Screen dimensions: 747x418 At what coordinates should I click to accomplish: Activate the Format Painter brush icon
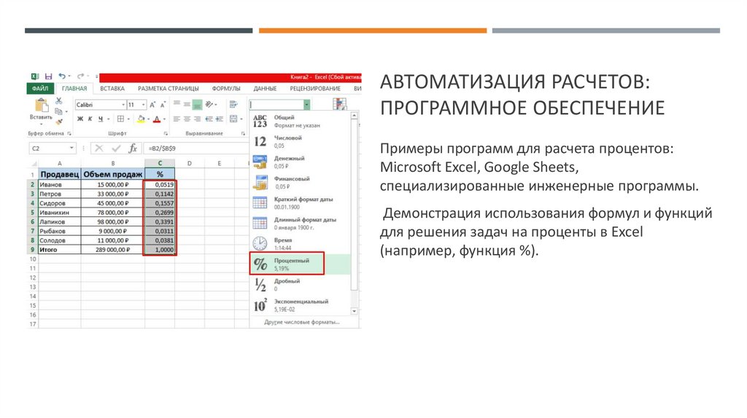[x=58, y=122]
